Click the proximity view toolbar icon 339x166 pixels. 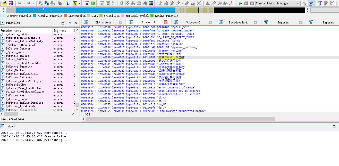pos(114,3)
